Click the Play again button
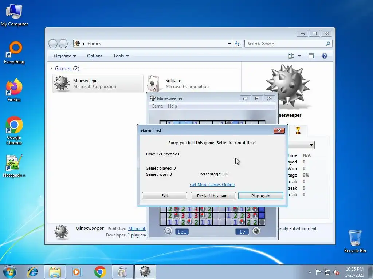The image size is (373, 279). 261,196
